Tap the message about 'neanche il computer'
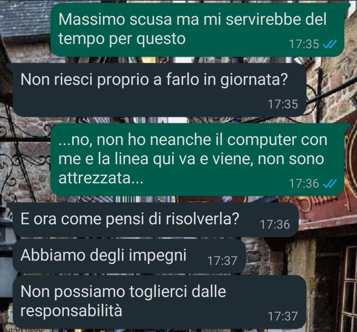 [x=197, y=160]
